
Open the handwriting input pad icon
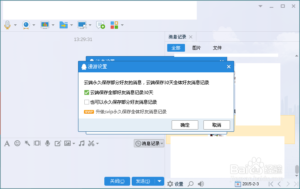(58, 143)
